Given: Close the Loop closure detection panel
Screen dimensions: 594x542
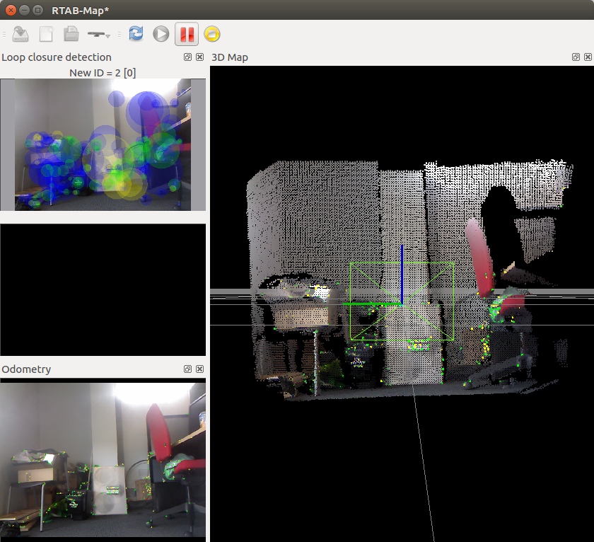Looking at the screenshot, I should click(x=199, y=57).
